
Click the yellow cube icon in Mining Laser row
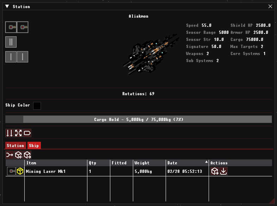click(x=20, y=171)
